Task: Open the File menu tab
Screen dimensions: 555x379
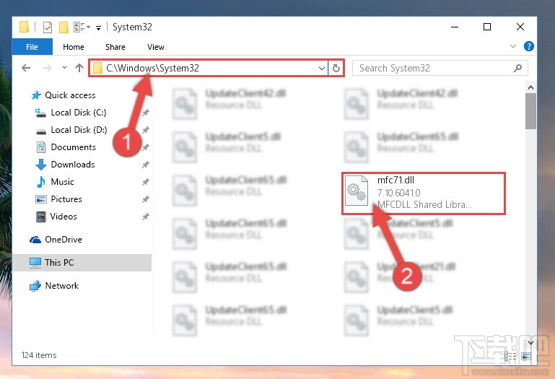Action: tap(32, 47)
